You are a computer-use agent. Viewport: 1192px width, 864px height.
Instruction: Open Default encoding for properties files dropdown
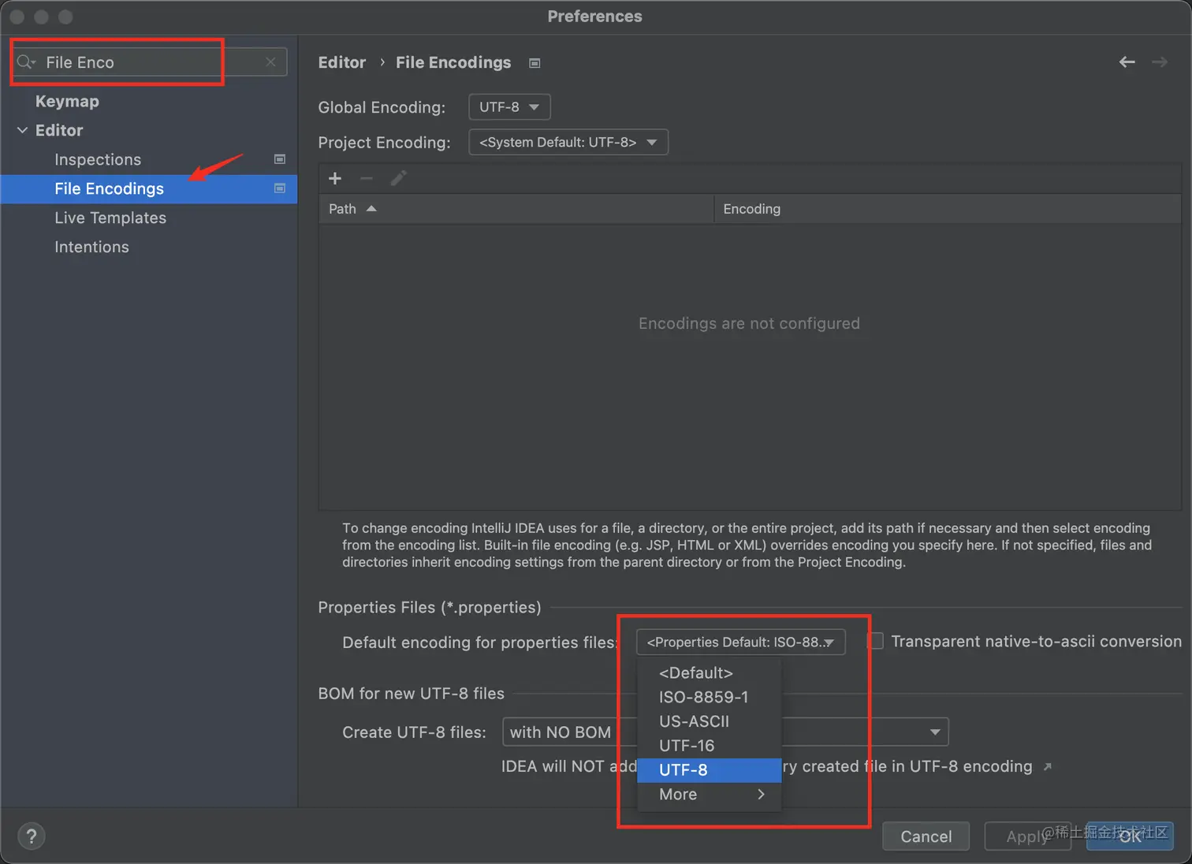[741, 642]
